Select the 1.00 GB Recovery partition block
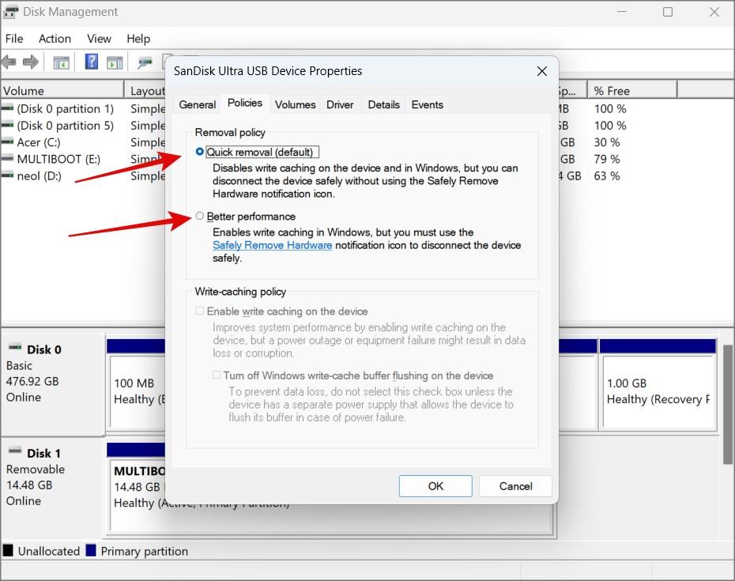The image size is (735, 581). click(x=658, y=383)
